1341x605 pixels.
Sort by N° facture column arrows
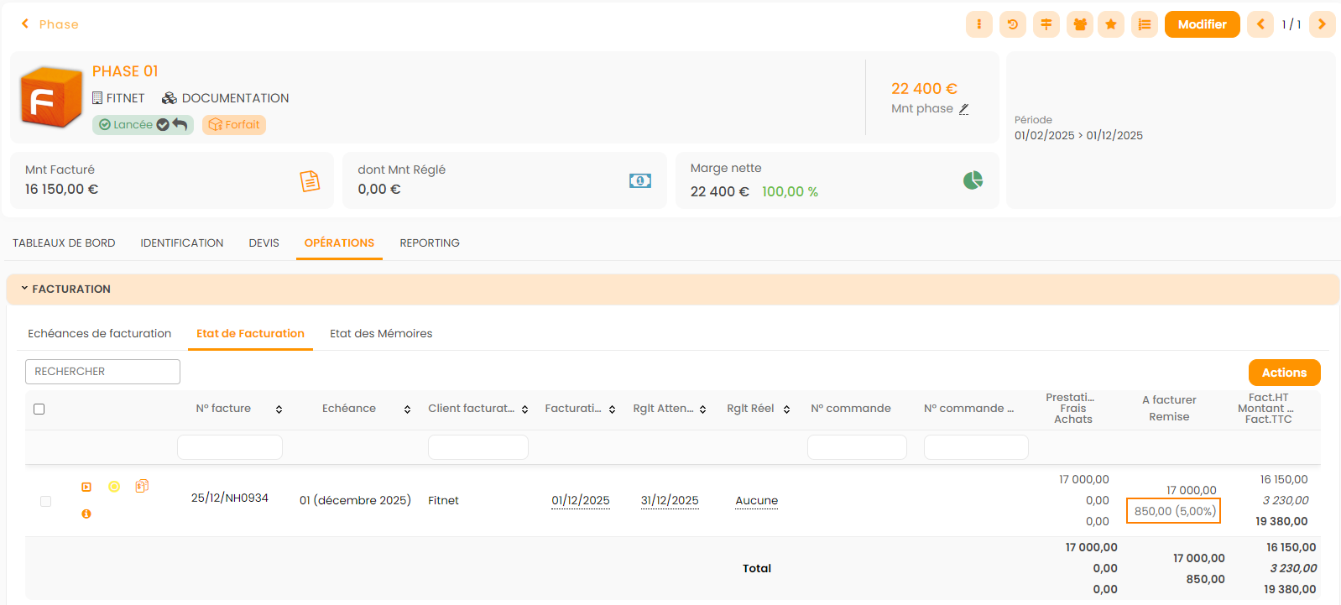click(x=279, y=409)
